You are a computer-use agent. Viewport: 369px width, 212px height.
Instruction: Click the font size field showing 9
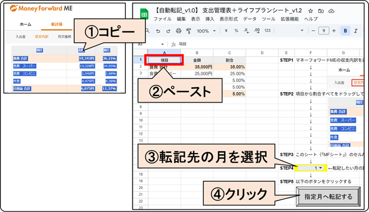click(323, 31)
